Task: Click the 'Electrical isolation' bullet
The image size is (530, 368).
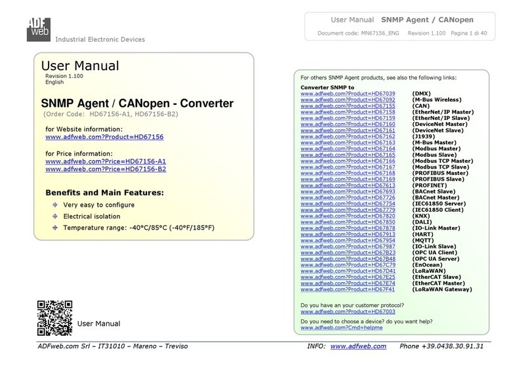Action: pos(92,216)
